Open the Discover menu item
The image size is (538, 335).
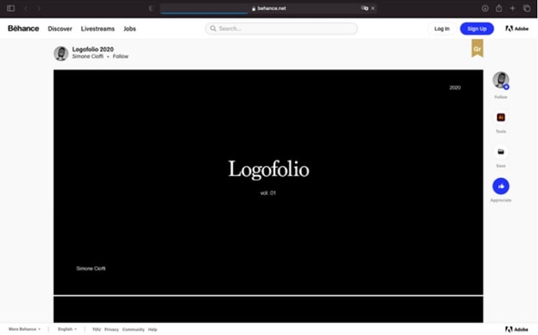tap(60, 29)
